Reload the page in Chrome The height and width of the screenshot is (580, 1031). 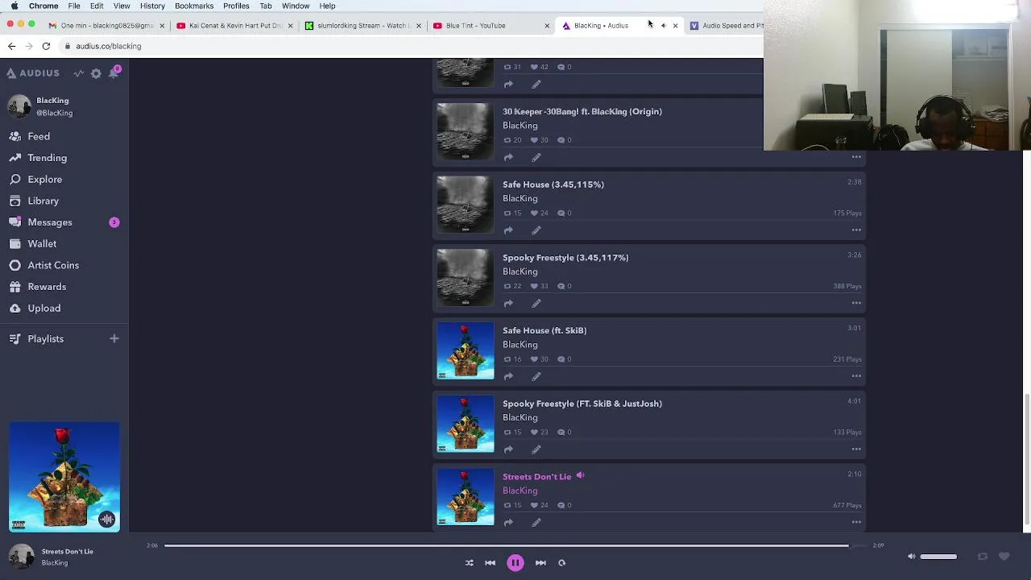[46, 46]
